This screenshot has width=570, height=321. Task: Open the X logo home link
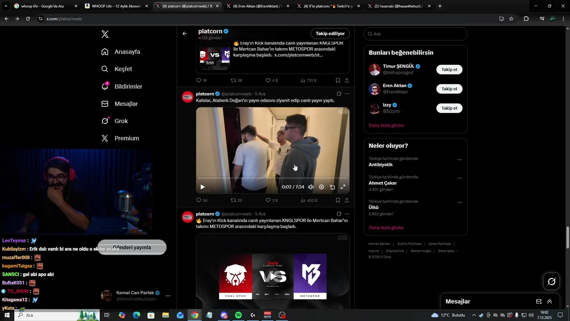[x=105, y=34]
